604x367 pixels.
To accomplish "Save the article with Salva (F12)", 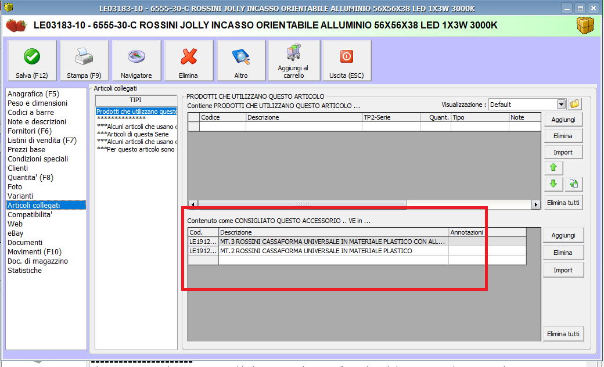I will click(32, 61).
